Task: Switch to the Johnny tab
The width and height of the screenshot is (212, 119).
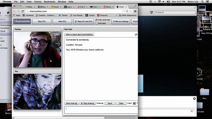Action: [108, 7]
